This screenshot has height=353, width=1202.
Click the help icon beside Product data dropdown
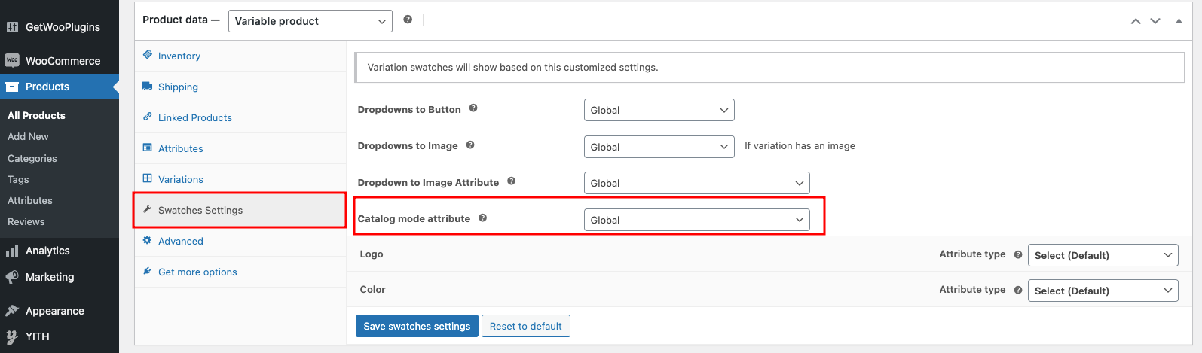pos(408,20)
